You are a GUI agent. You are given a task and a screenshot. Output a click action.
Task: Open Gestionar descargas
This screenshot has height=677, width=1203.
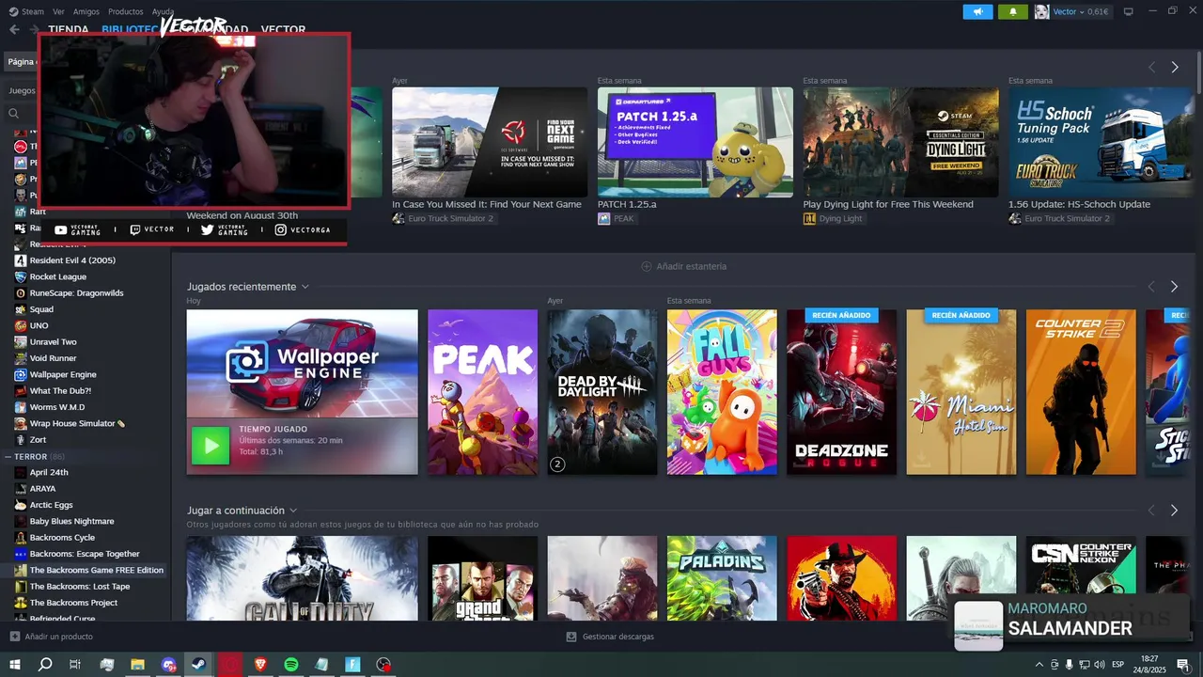pyautogui.click(x=617, y=637)
